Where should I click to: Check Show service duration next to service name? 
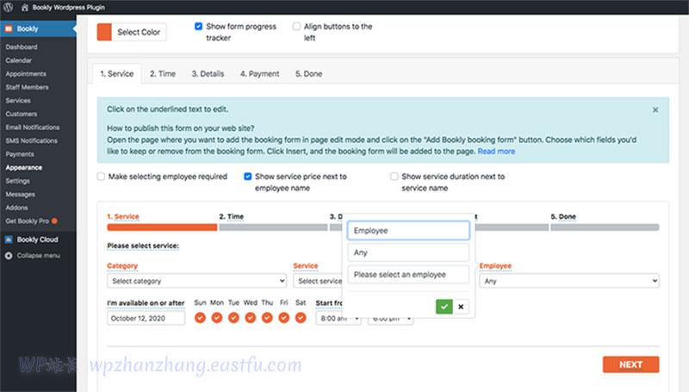point(394,177)
